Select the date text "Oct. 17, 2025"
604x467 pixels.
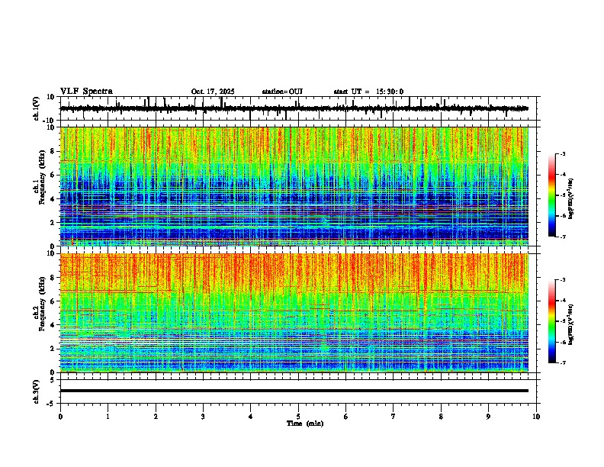tap(213, 92)
